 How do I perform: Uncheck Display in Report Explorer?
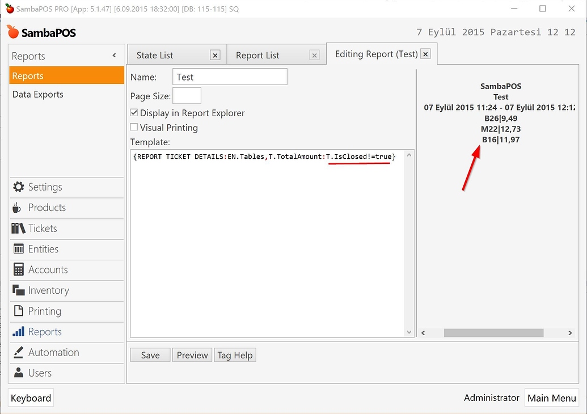[x=134, y=112]
